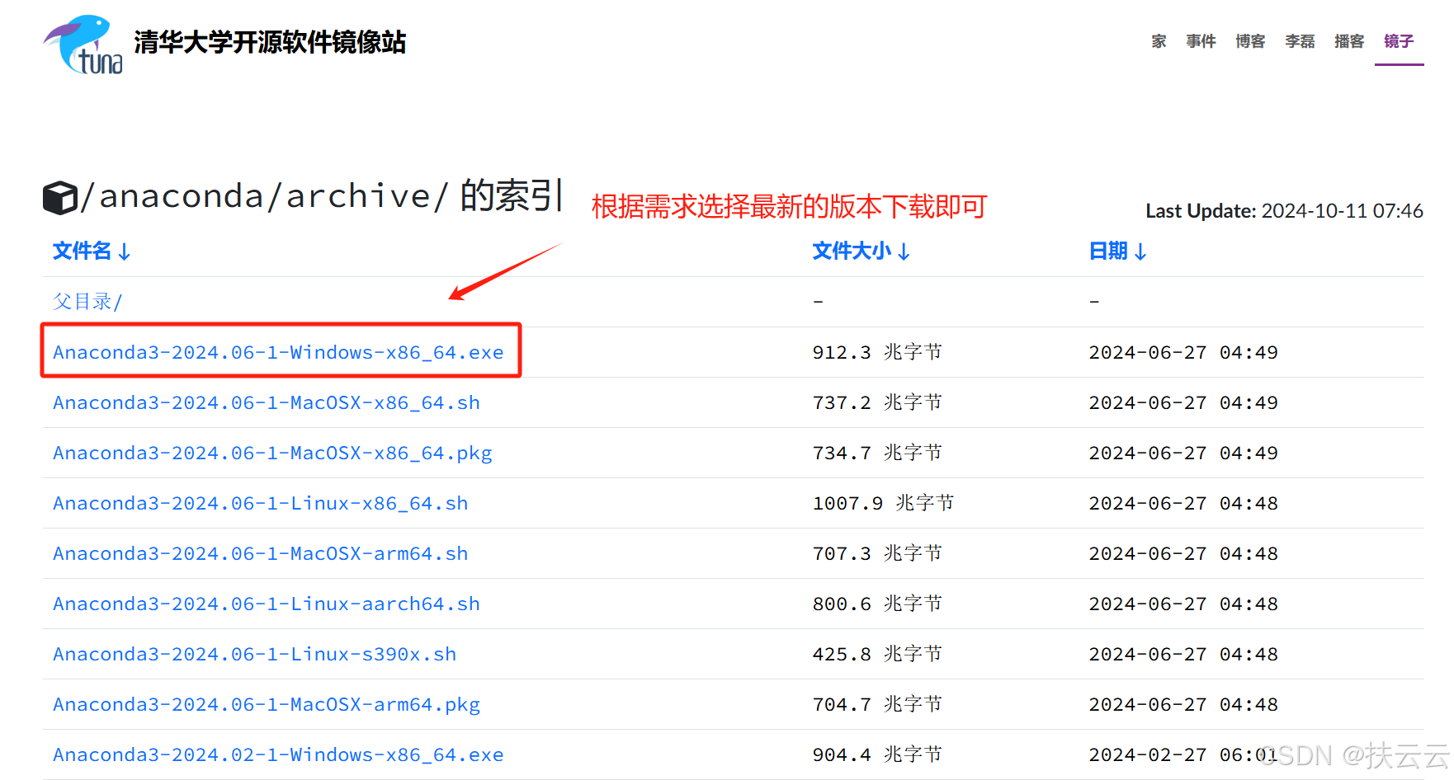This screenshot has height=780, width=1454.
Task: Download Anaconda3-2024.06-1-Windows-x86_64.exe
Action: click(278, 353)
